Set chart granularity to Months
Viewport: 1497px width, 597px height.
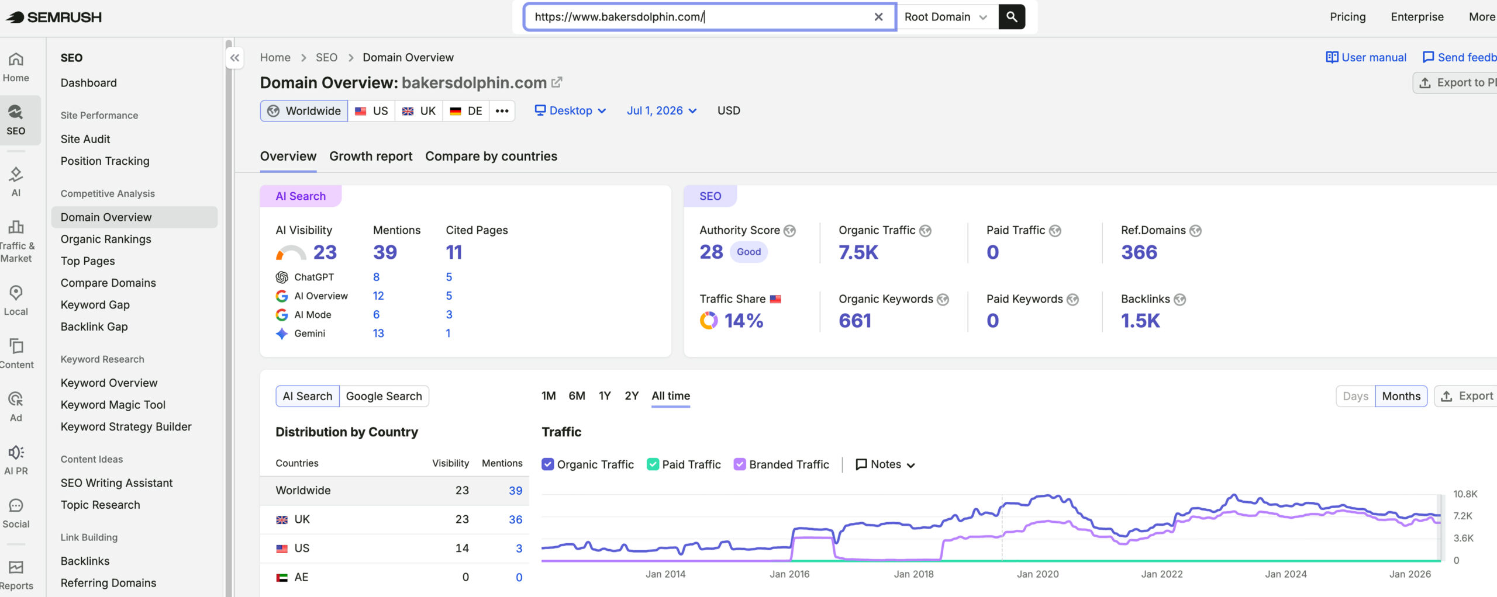(x=1401, y=396)
